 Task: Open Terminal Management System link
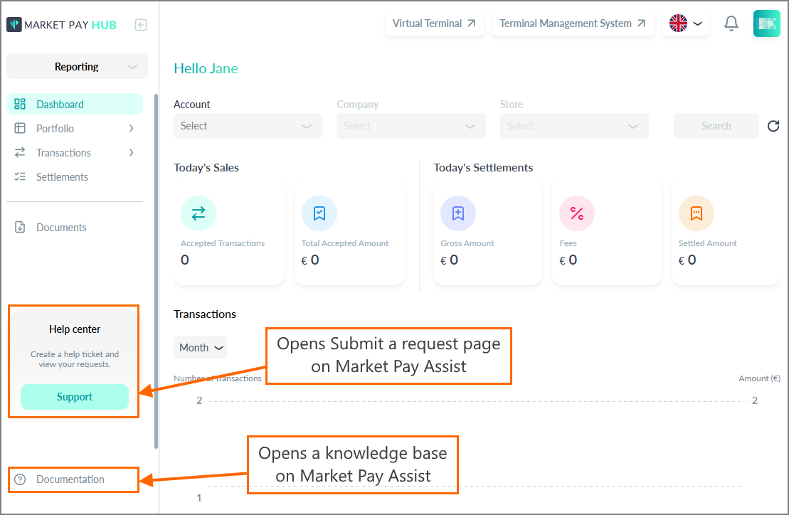(573, 23)
